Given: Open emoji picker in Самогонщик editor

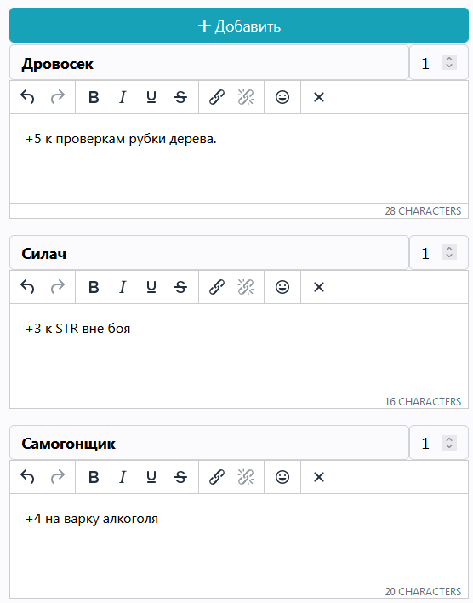Looking at the screenshot, I should click(x=282, y=477).
